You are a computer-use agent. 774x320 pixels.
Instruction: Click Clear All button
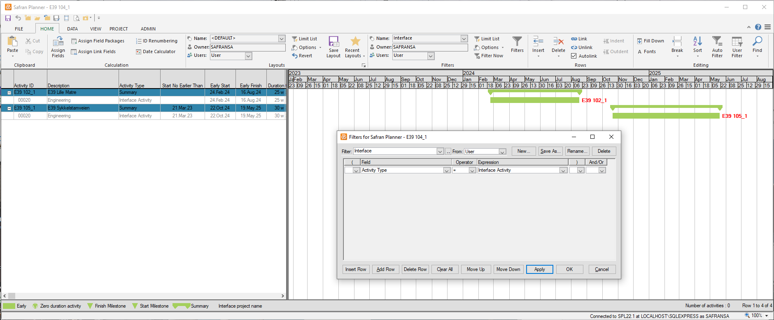click(445, 269)
